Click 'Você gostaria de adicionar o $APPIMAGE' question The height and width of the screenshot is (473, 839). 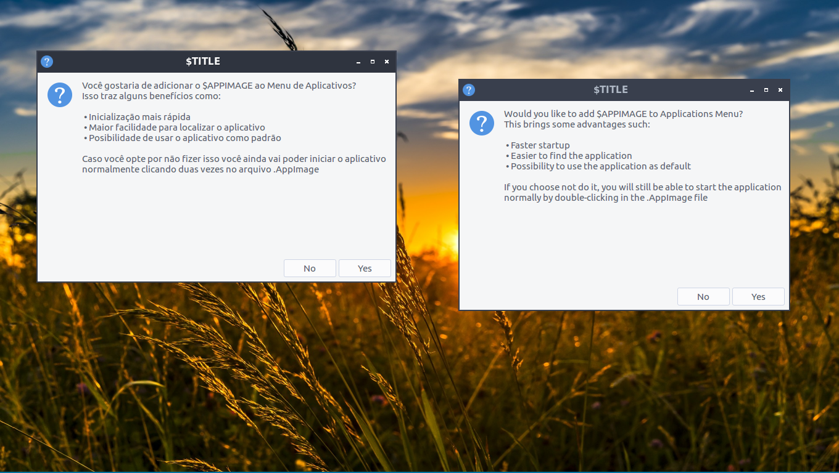[219, 86]
